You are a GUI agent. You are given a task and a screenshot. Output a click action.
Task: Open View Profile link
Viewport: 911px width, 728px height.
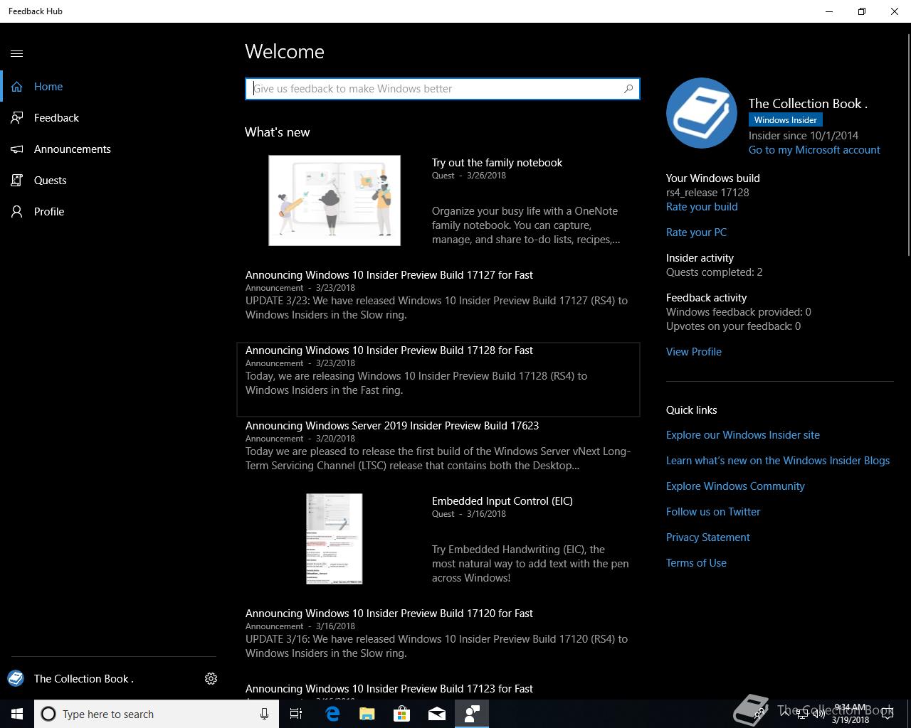[x=694, y=352]
